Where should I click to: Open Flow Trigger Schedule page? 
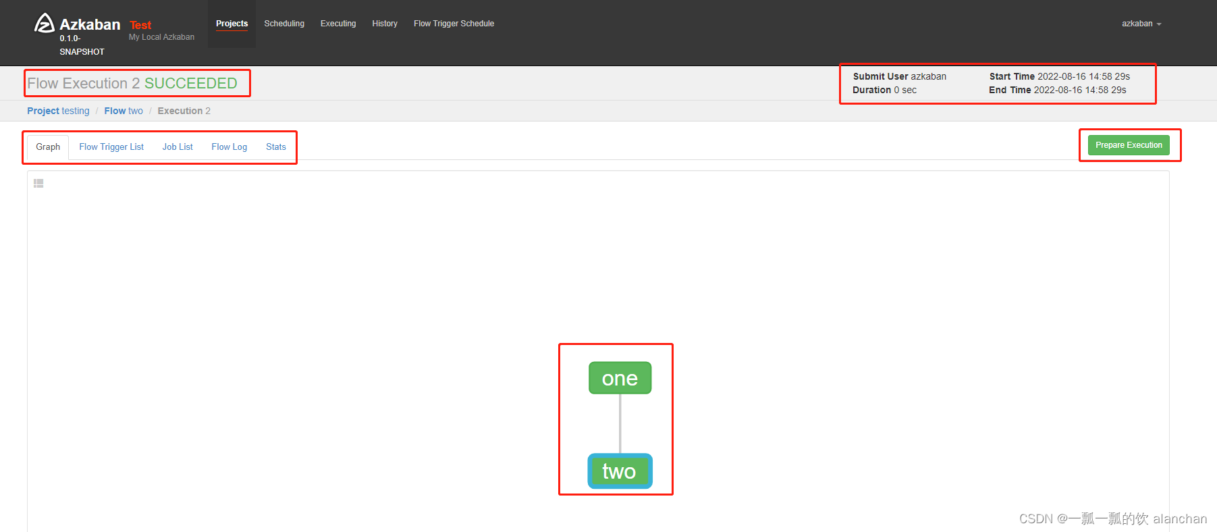point(454,24)
